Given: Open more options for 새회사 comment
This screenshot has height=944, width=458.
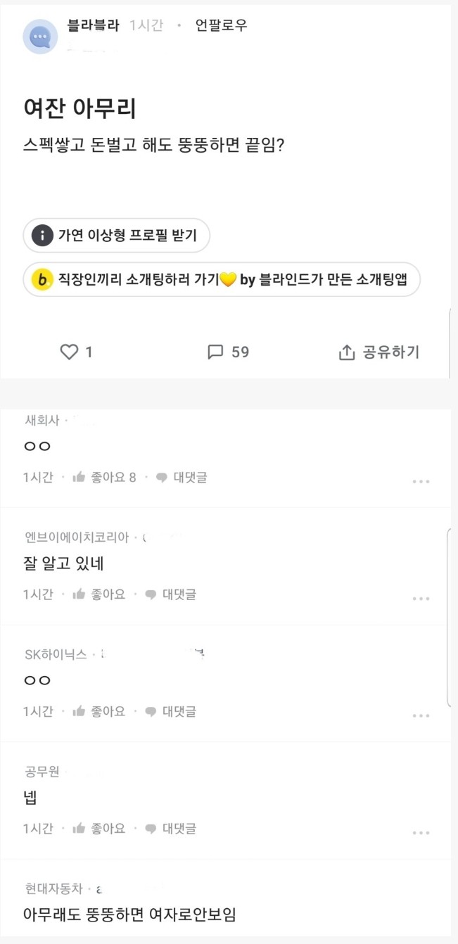Looking at the screenshot, I should pyautogui.click(x=421, y=482).
